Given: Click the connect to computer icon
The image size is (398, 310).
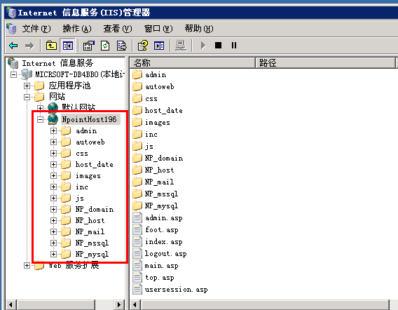Looking at the screenshot, I should point(181,46).
